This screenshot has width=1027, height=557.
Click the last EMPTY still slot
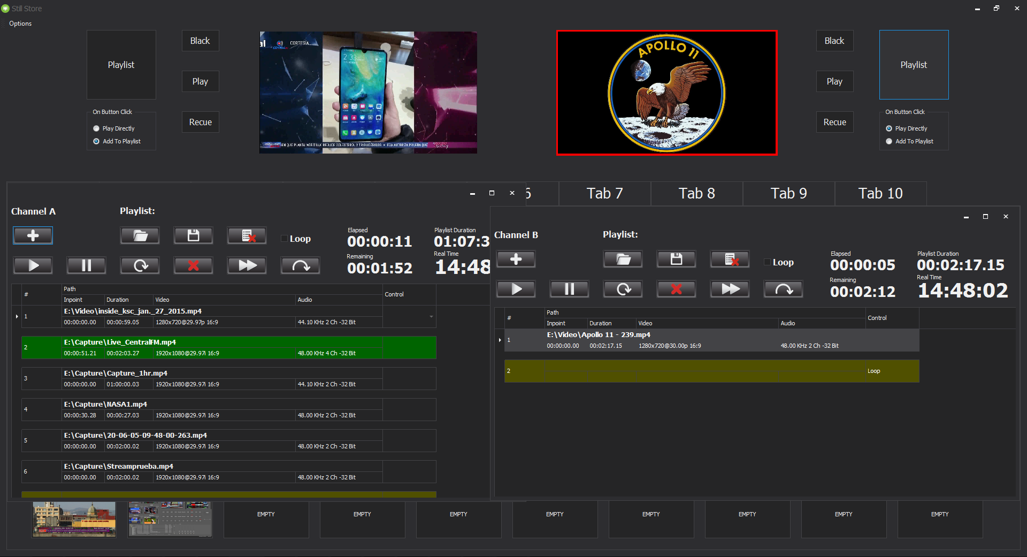(x=940, y=519)
